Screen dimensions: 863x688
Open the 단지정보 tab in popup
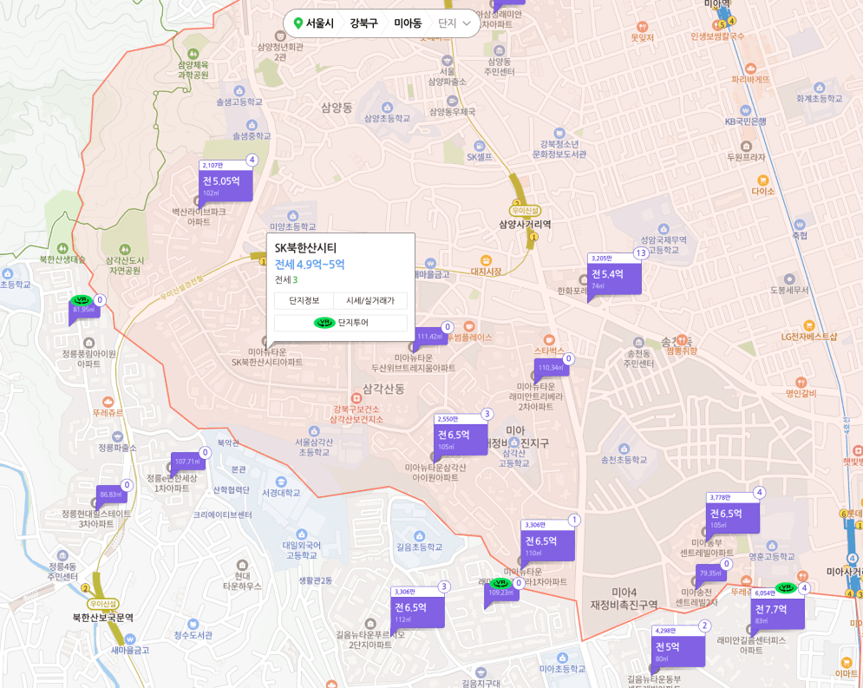[304, 300]
